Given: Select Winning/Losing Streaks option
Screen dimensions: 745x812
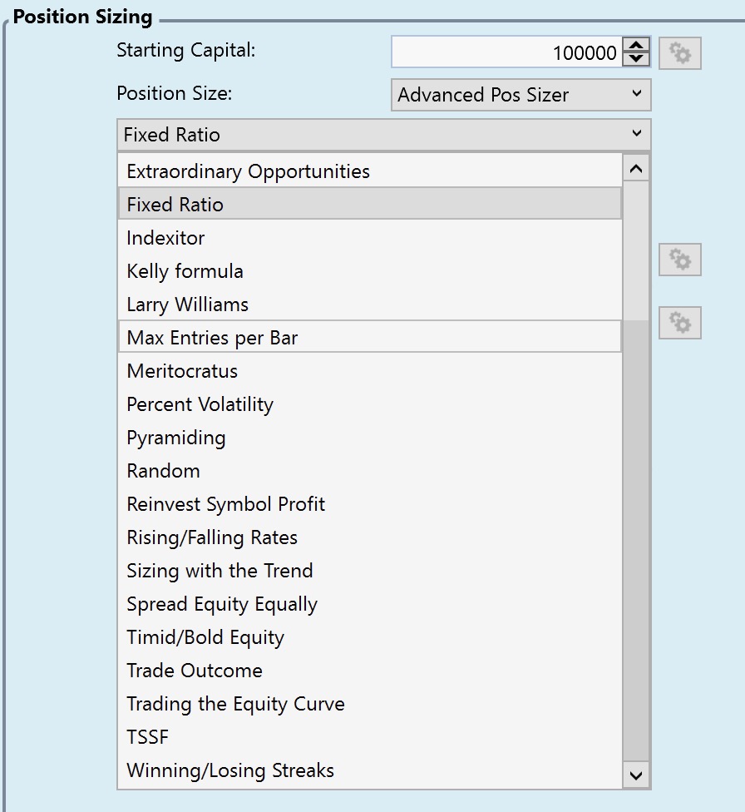Looking at the screenshot, I should point(230,770).
